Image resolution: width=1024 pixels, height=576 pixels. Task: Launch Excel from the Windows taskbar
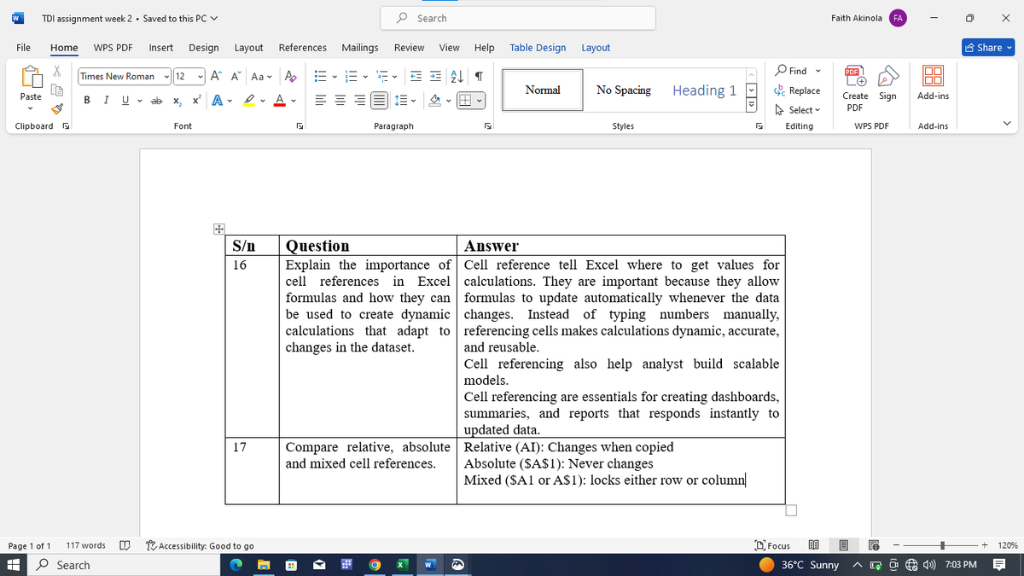pos(401,565)
